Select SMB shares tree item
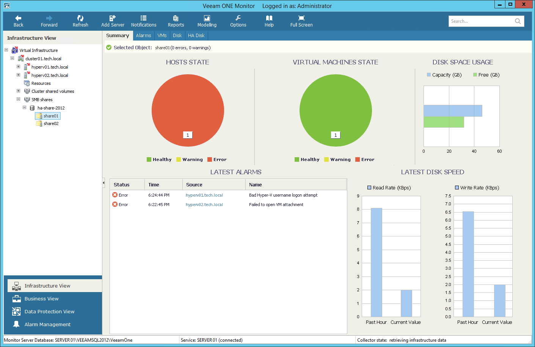The image size is (535, 347). click(42, 100)
